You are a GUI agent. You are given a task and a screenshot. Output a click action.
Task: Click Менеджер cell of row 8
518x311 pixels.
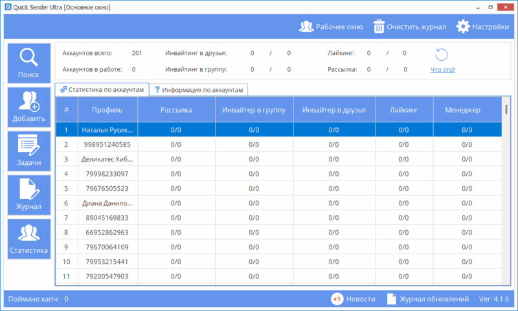click(x=467, y=233)
